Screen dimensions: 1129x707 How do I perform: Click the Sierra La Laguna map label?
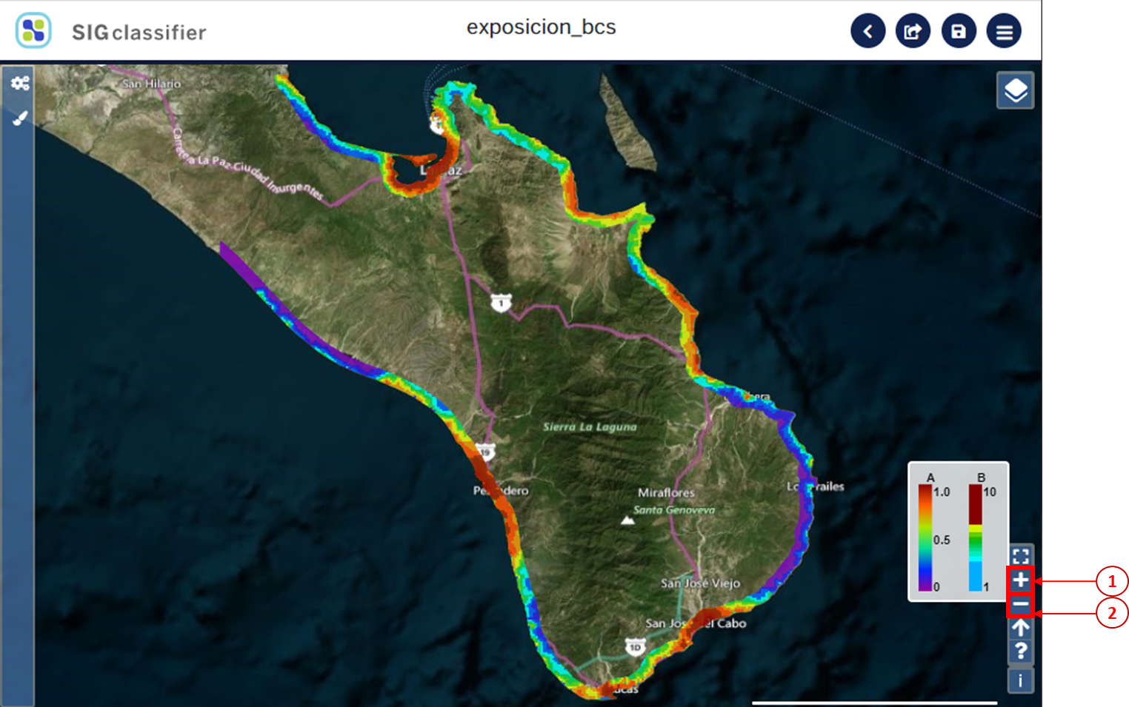(590, 427)
